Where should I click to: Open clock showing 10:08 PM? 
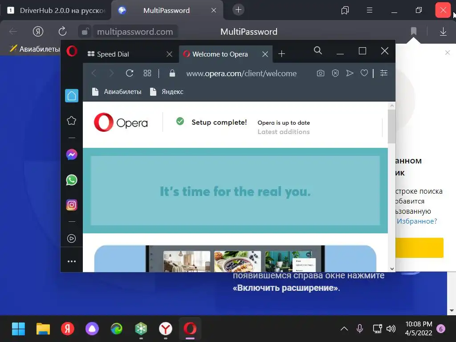(x=419, y=329)
